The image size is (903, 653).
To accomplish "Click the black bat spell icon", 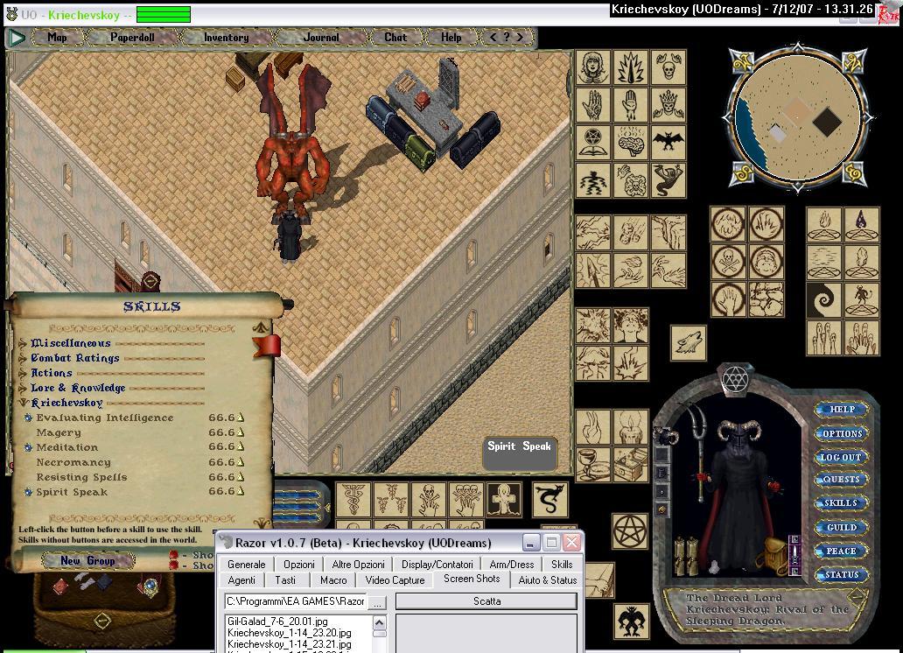I will tap(668, 141).
